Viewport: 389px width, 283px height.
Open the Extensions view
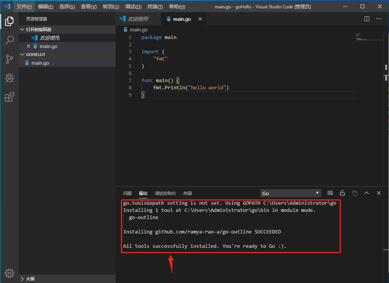(9, 97)
